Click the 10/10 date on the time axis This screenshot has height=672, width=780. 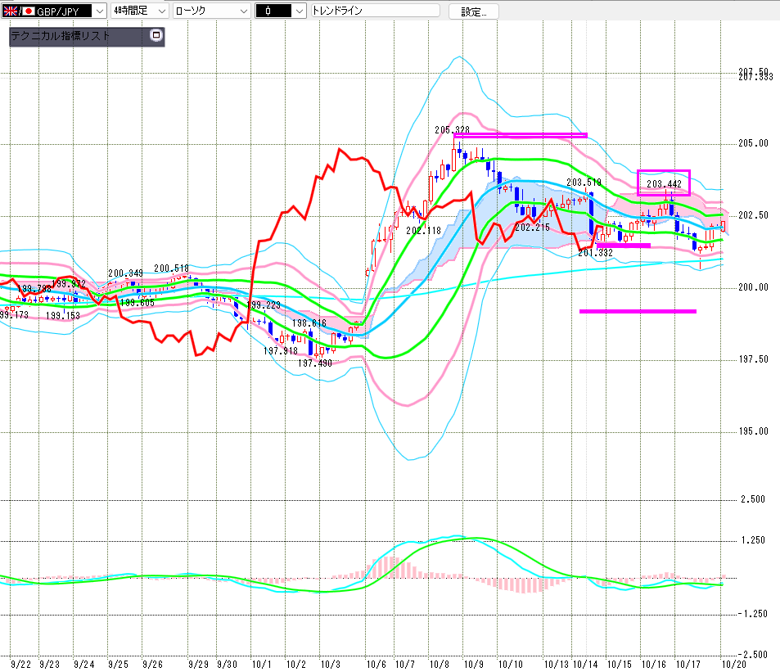tap(511, 664)
